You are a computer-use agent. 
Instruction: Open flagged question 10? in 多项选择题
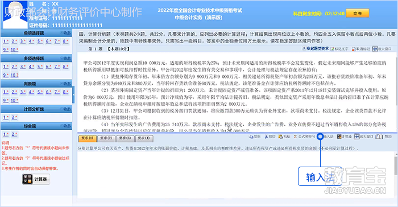pyautogui.click(x=14, y=75)
